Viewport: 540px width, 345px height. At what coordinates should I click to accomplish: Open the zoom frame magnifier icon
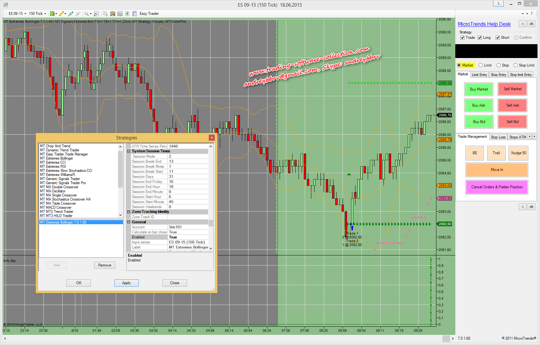[x=96, y=14]
